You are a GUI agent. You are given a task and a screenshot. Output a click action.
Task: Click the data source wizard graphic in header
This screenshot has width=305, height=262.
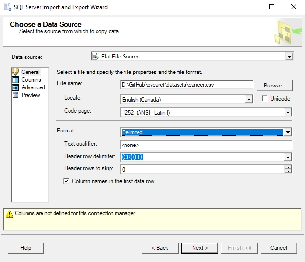285,31
